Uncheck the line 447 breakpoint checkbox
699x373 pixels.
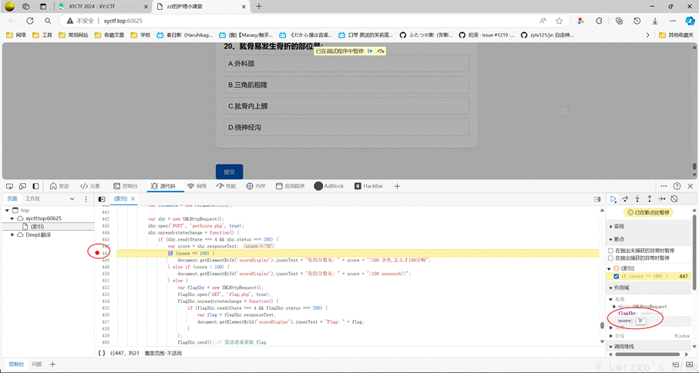616,276
